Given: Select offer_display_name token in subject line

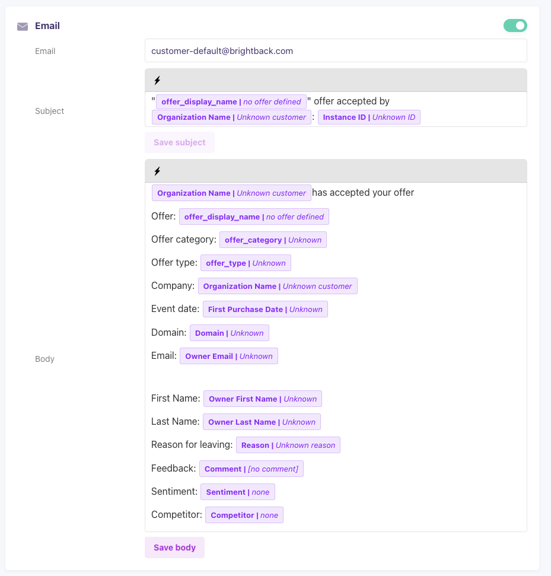Looking at the screenshot, I should pos(231,102).
